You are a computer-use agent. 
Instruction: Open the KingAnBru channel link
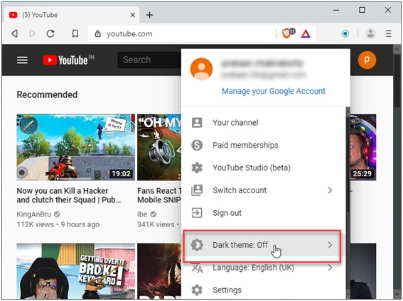click(x=34, y=214)
